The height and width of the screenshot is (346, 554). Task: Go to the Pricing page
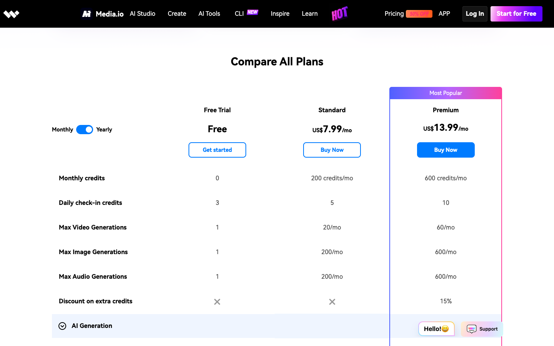click(394, 13)
